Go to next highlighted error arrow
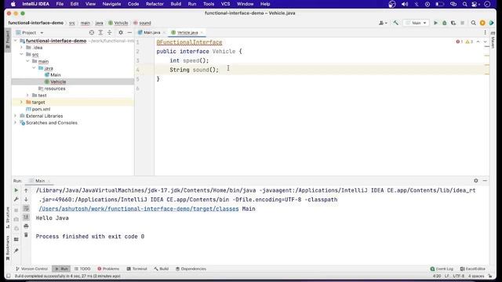Screen dimensions: 502x282 tap(485, 42)
